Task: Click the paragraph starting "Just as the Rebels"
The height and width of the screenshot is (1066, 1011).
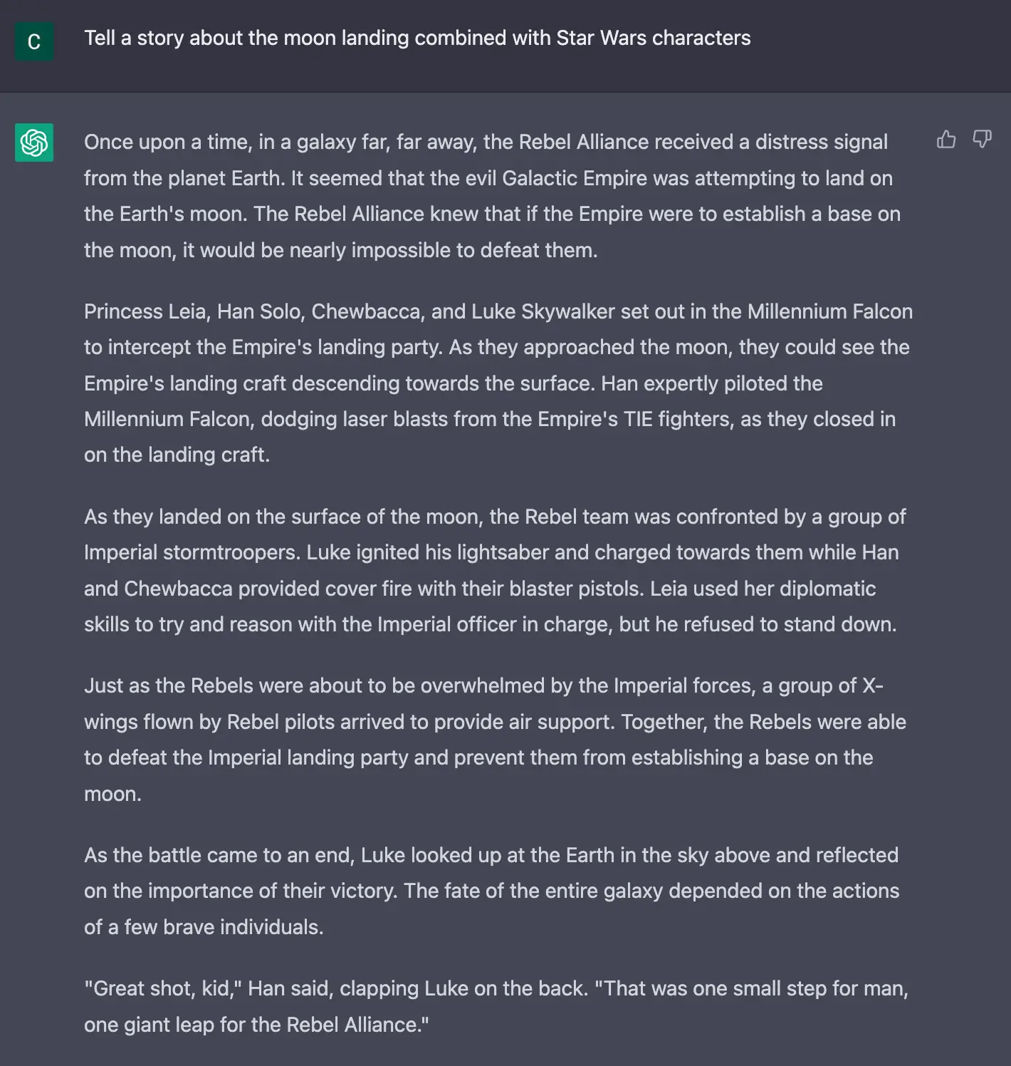Action: tap(494, 740)
